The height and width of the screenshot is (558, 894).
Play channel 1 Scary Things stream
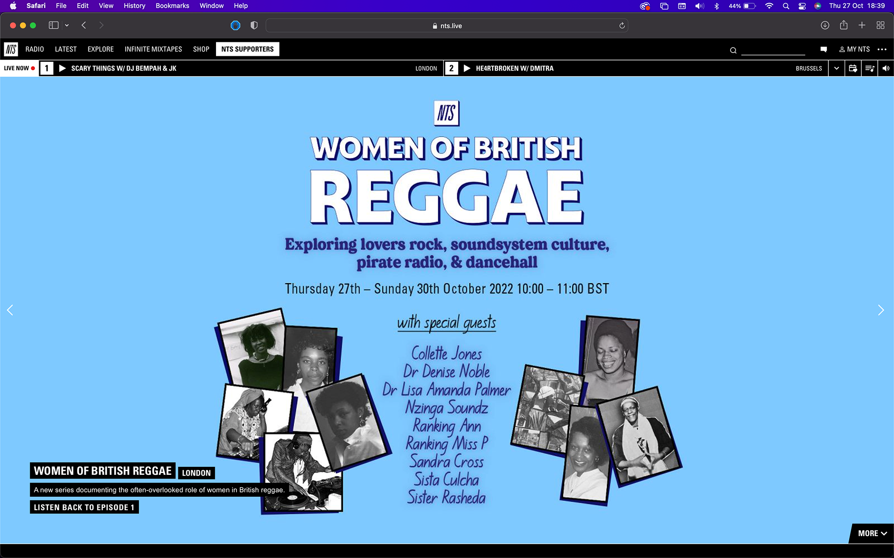click(62, 68)
